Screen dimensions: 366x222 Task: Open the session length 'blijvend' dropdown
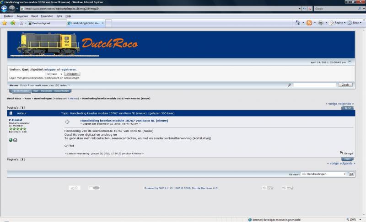click(x=54, y=74)
